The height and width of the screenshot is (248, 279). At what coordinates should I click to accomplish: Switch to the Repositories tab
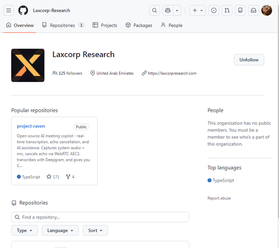click(x=63, y=25)
